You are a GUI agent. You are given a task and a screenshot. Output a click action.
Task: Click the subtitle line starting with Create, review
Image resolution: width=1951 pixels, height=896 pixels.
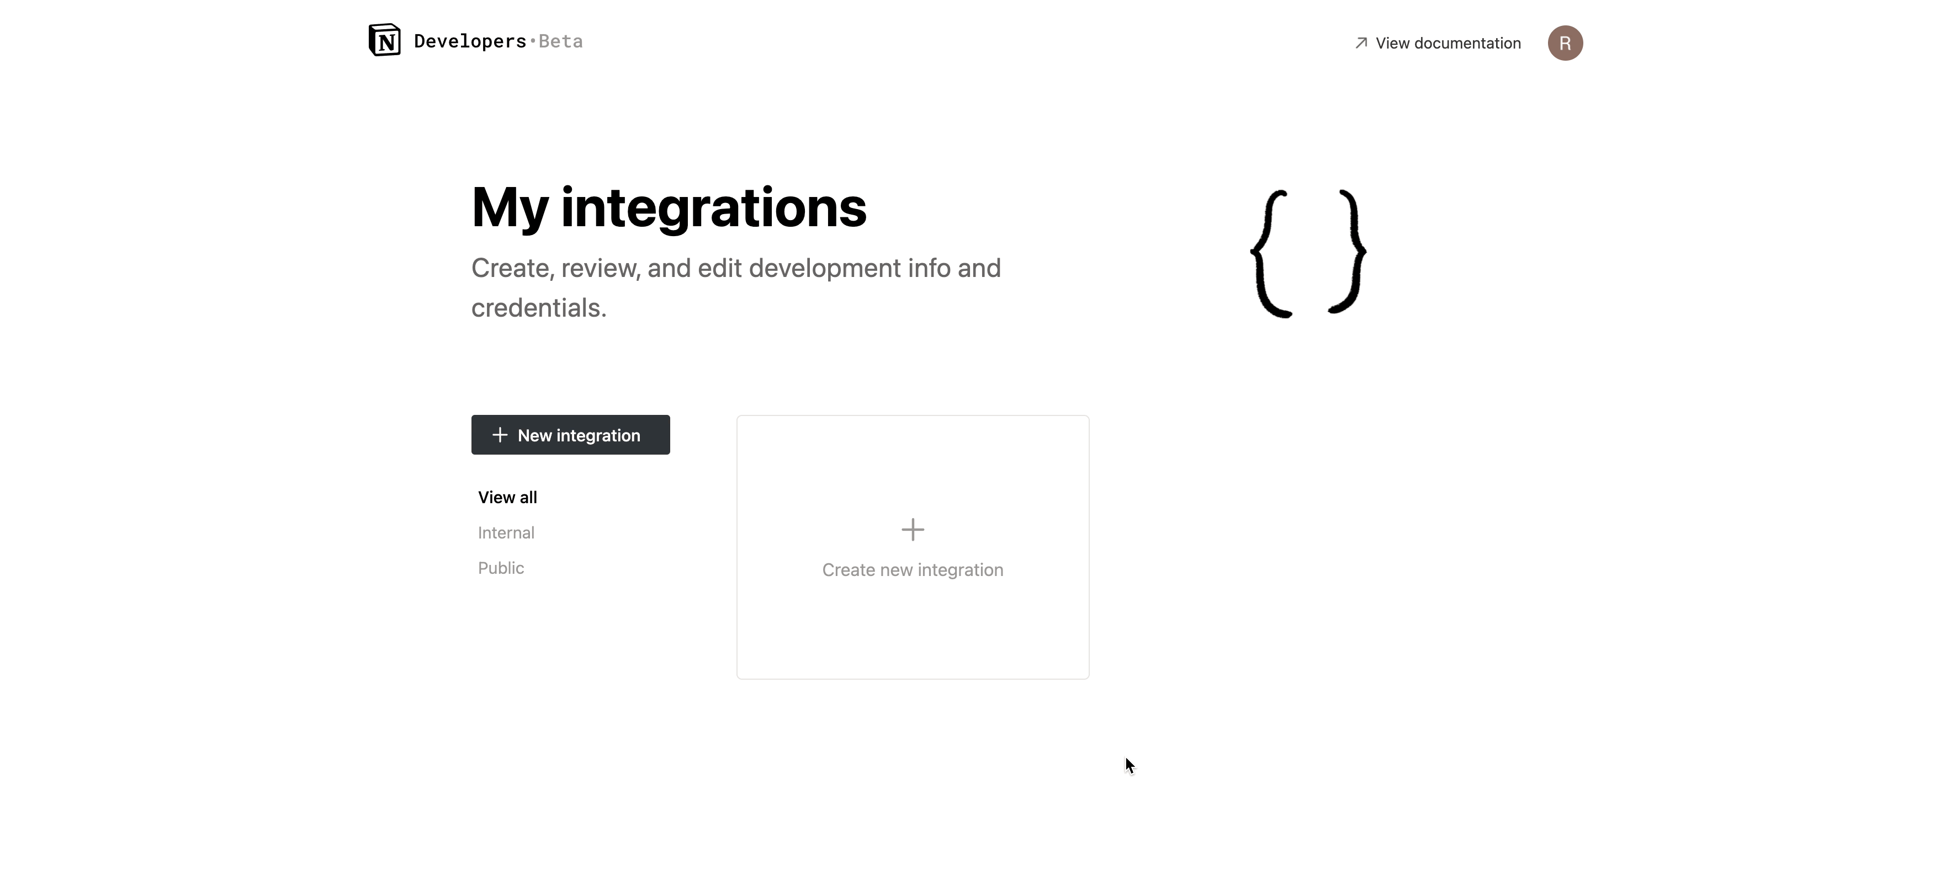(735, 268)
